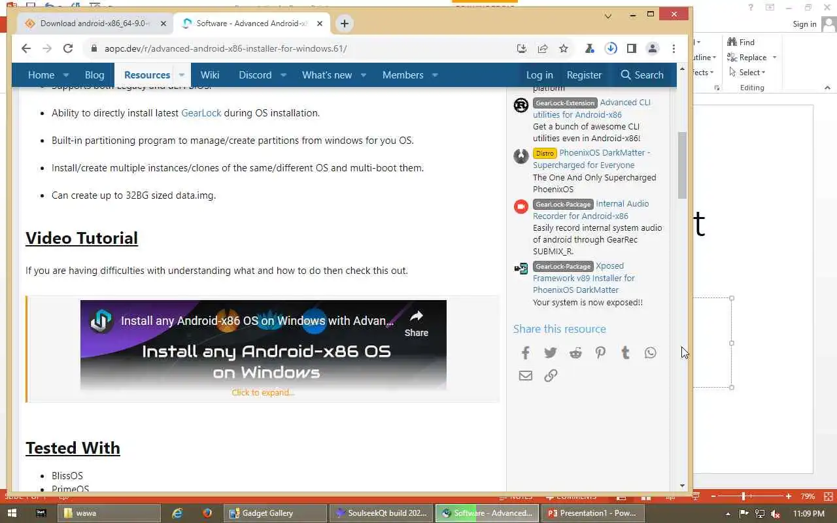Click the muted volume icon in system tray

776,514
